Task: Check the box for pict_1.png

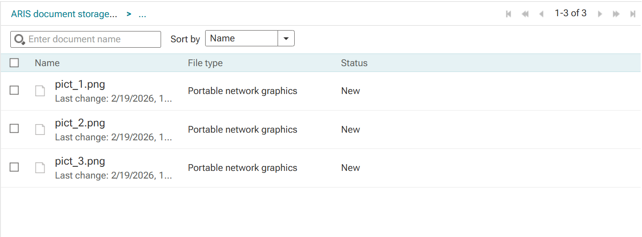Action: (x=14, y=90)
